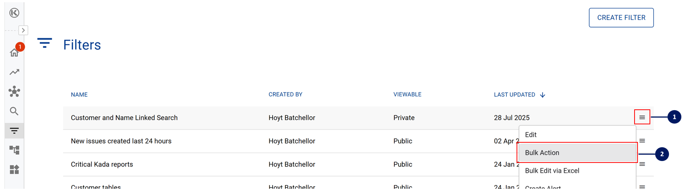684x194 pixels.
Task: Sort by the Name column header
Action: [79, 95]
